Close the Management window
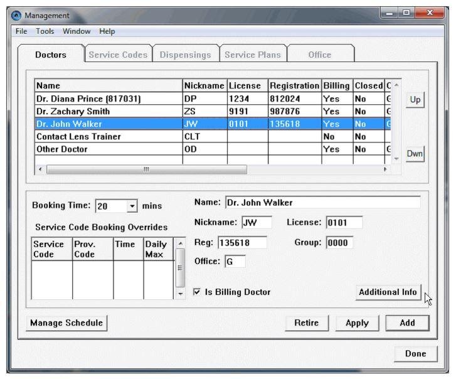The width and height of the screenshot is (456, 379). [430, 13]
